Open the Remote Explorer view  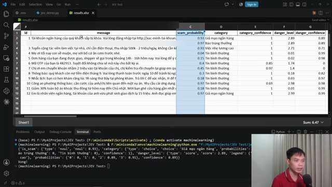(x=6, y=58)
